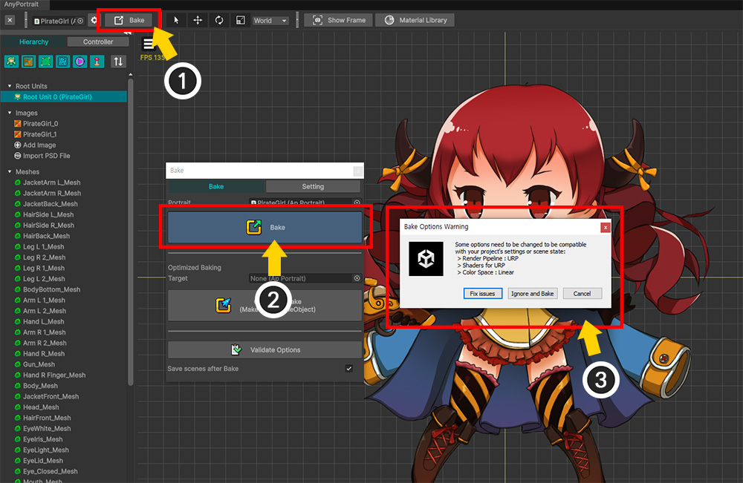Screen dimensions: 743x483
Task: Select the arrow Select tool in toolbar
Action: point(176,20)
